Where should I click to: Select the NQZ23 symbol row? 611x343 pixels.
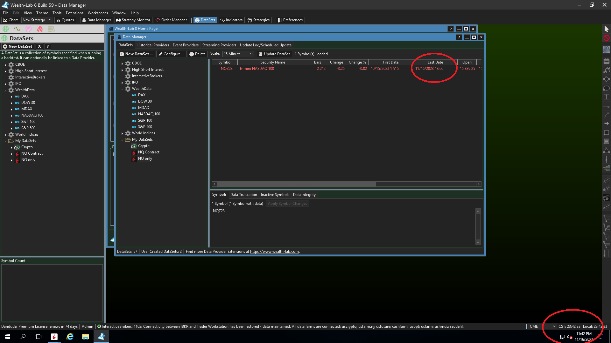pyautogui.click(x=346, y=69)
